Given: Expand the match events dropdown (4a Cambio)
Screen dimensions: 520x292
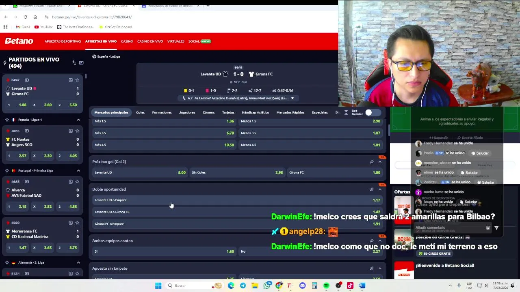Looking at the screenshot, I should [x=292, y=98].
